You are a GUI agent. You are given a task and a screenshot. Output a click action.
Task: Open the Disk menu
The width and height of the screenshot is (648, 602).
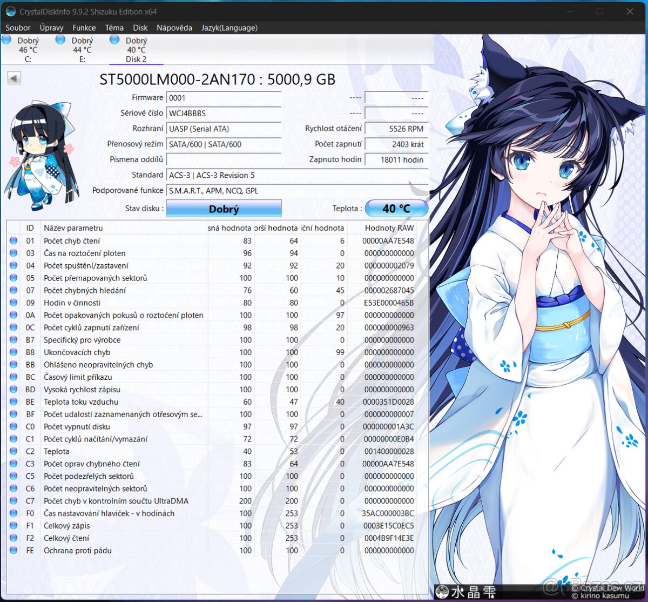pos(140,28)
